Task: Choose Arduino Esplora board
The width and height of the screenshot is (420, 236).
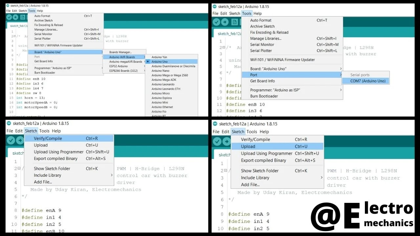Action: pos(161,98)
